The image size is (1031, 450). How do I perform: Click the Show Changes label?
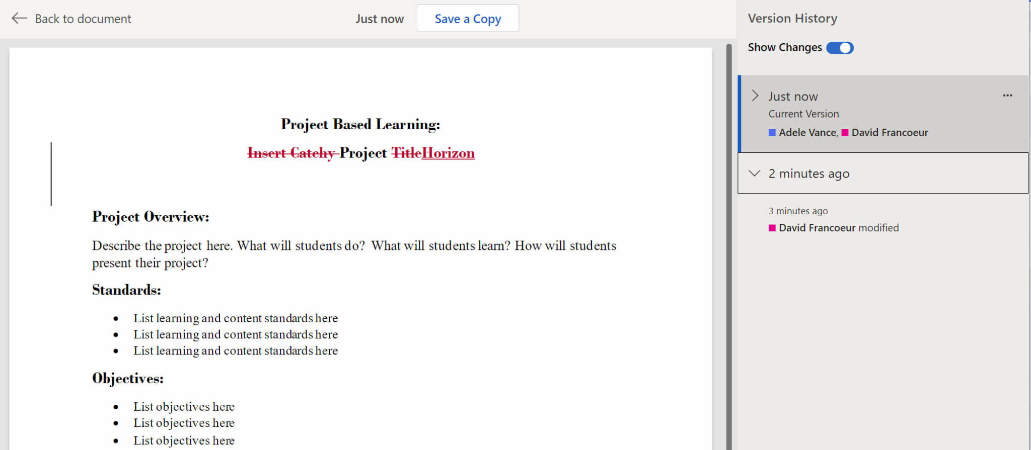coord(784,48)
